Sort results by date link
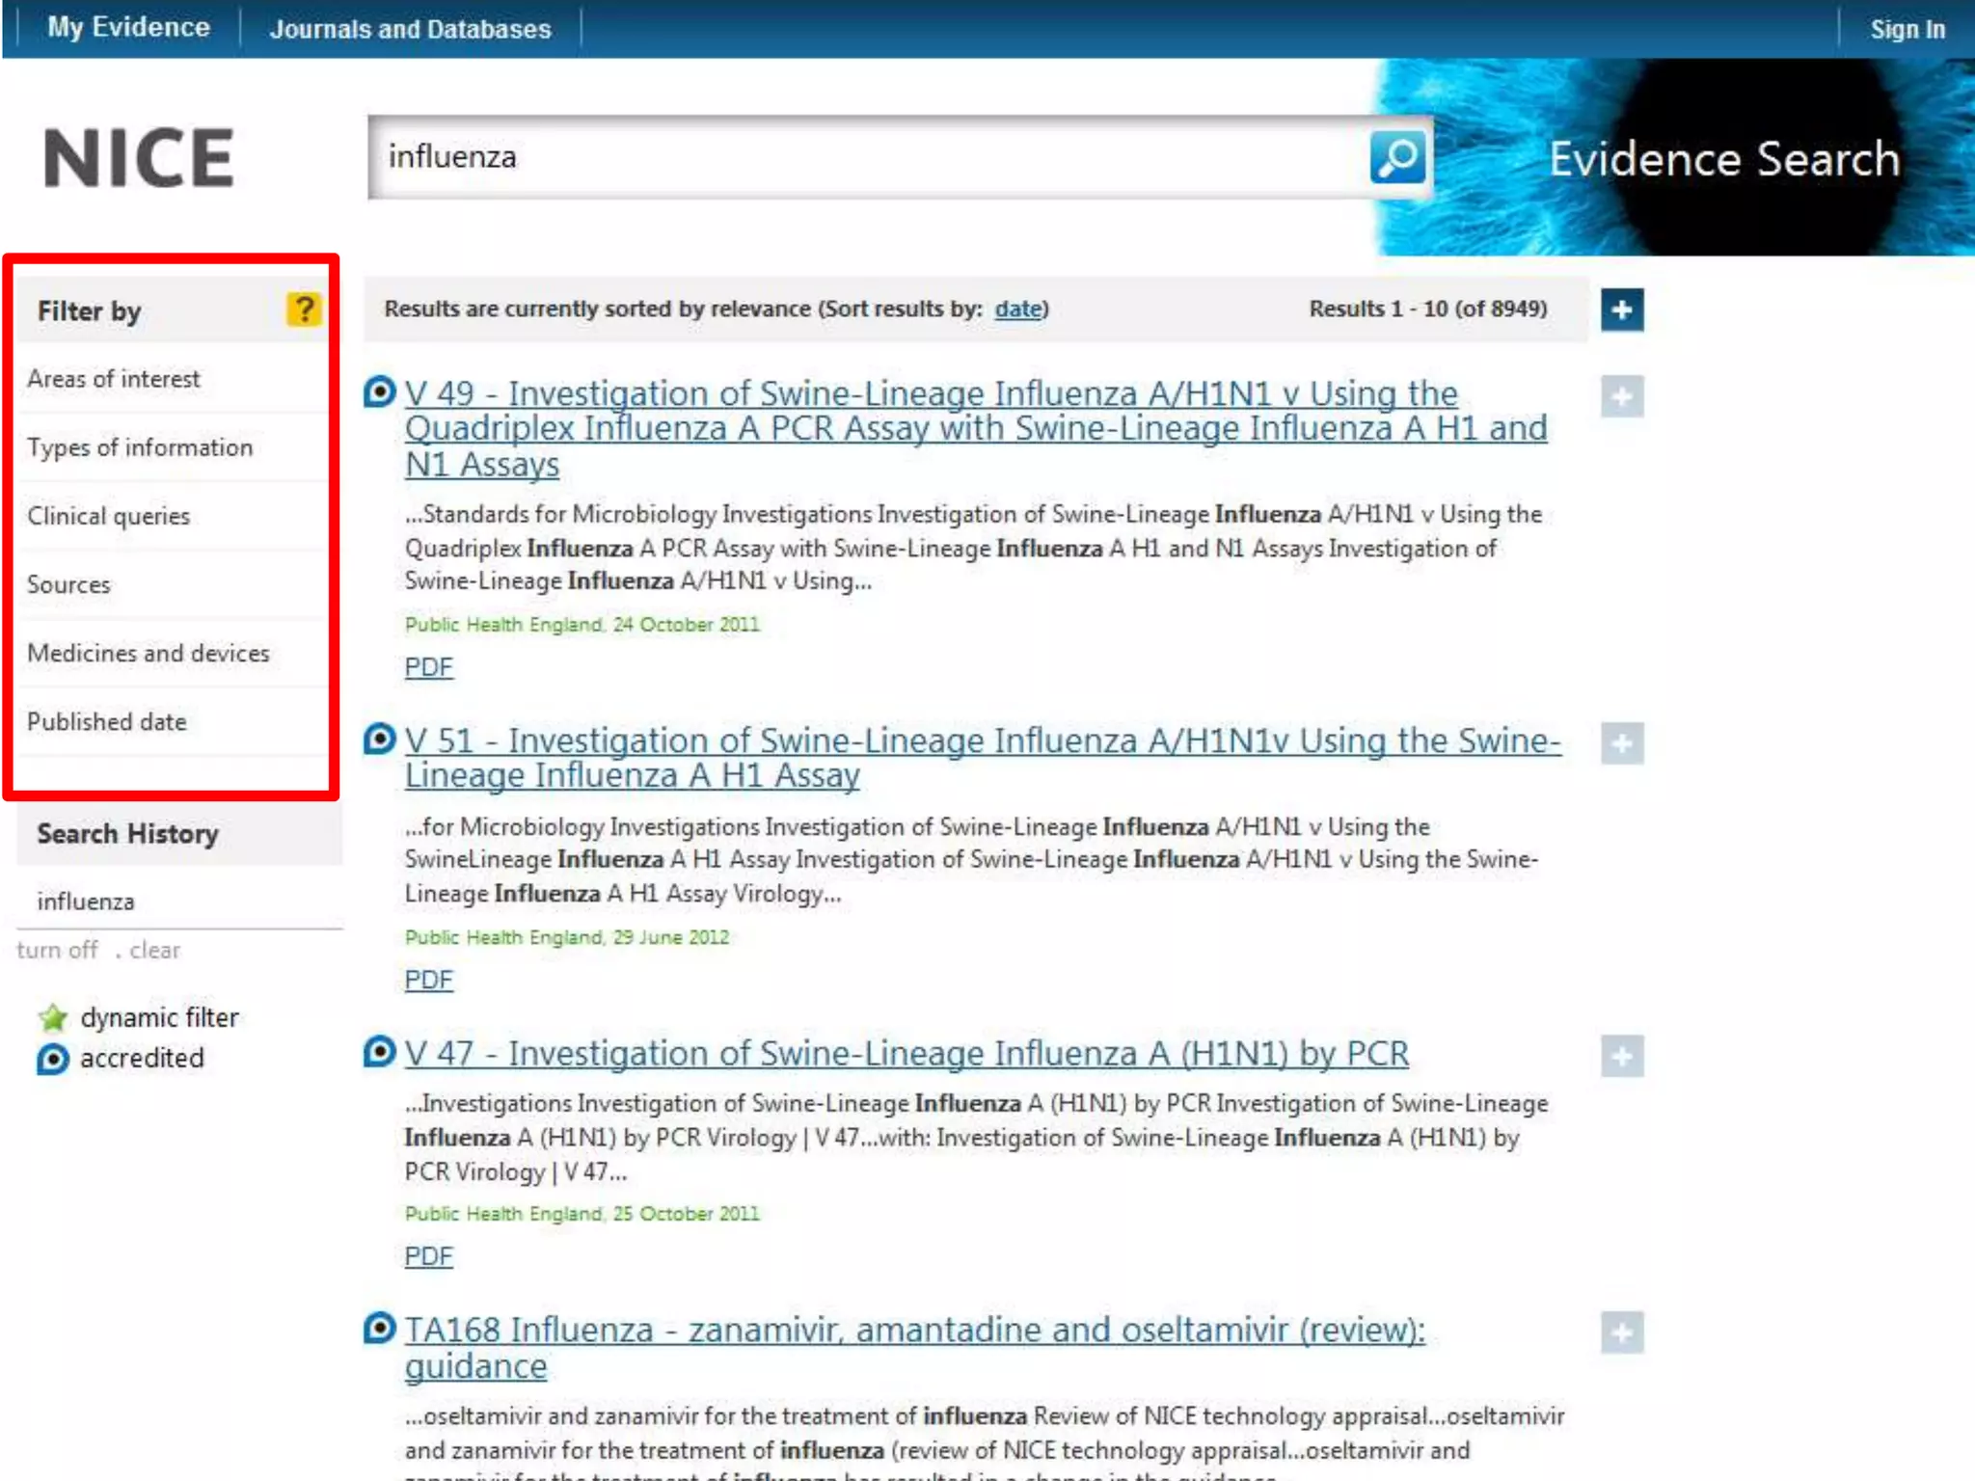The width and height of the screenshot is (1975, 1481). pos(1018,309)
